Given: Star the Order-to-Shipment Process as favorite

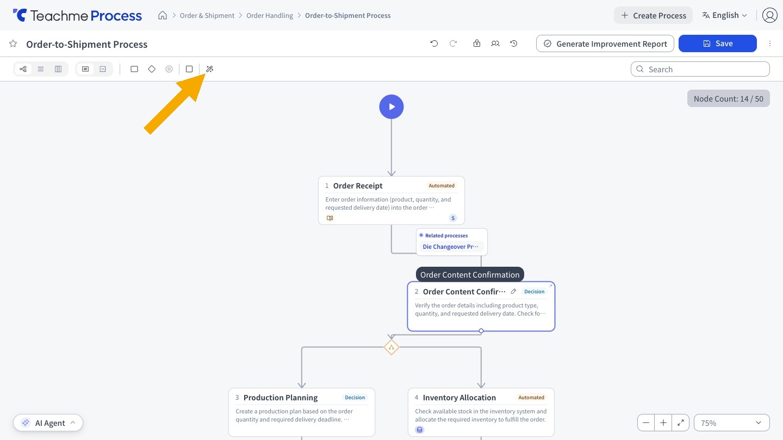Looking at the screenshot, I should (13, 43).
